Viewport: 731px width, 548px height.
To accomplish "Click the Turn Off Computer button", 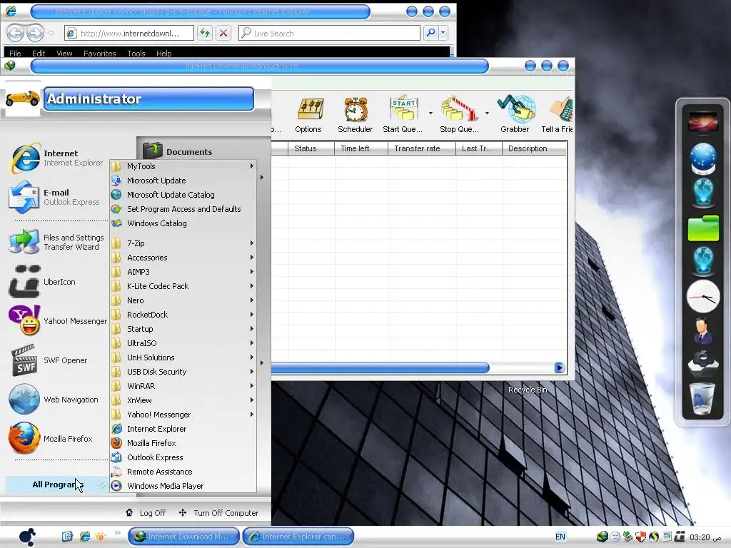I will (x=218, y=513).
